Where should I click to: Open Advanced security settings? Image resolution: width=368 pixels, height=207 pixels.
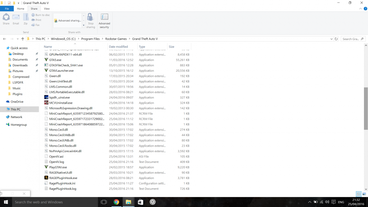(105, 21)
